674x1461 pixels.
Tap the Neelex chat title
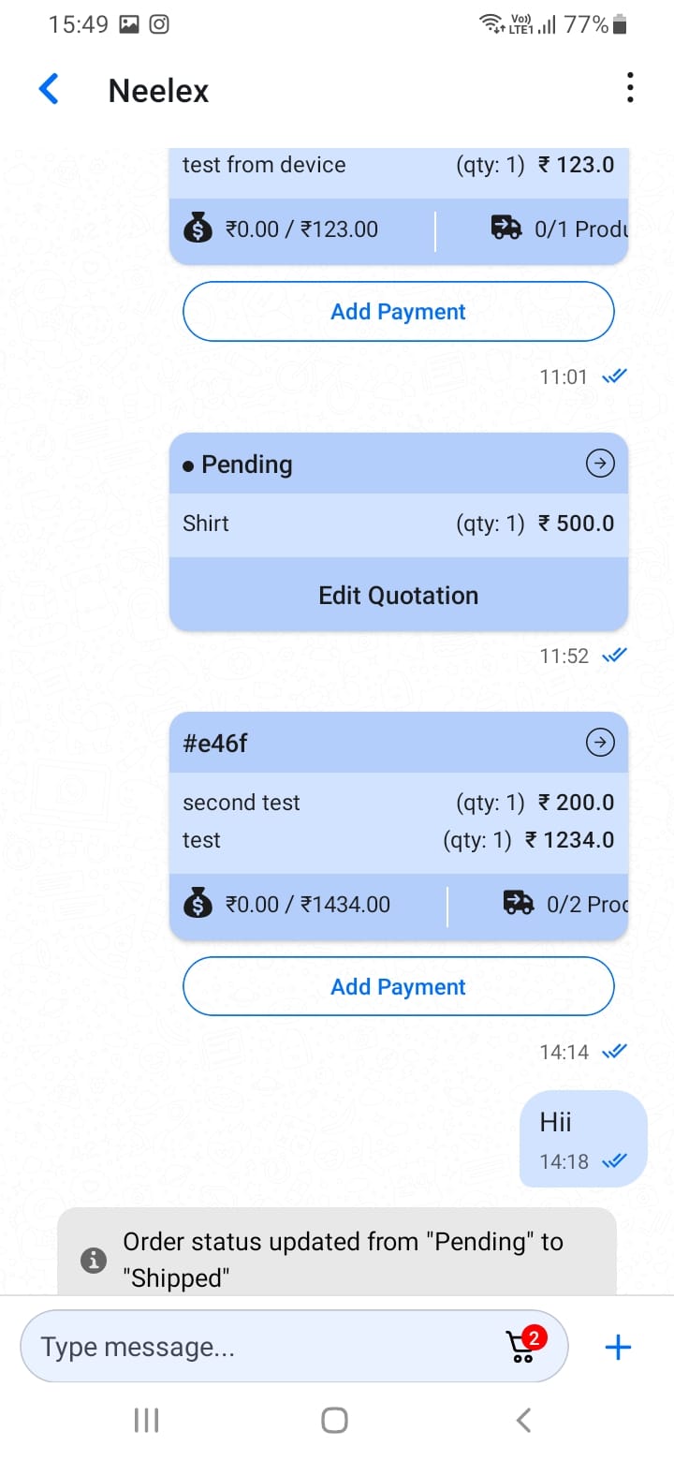tap(158, 91)
